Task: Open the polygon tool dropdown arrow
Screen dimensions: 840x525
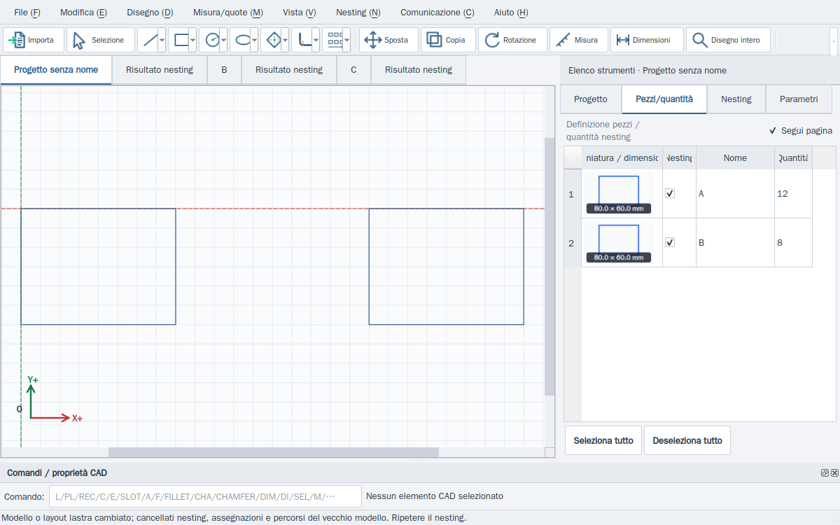Action: (286, 40)
